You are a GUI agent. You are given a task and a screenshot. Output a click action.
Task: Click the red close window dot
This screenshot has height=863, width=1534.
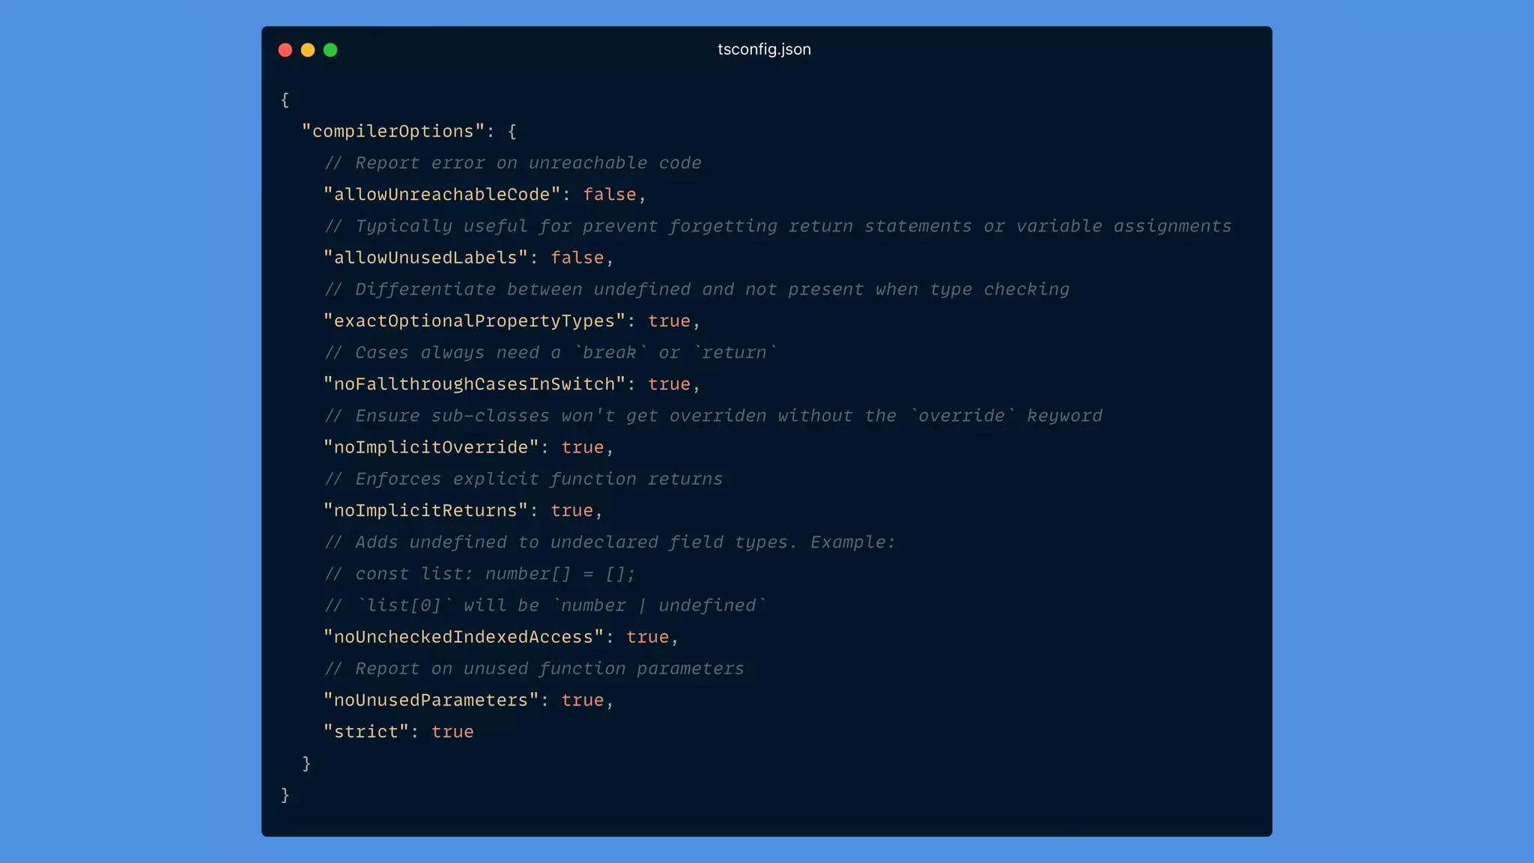click(x=285, y=50)
